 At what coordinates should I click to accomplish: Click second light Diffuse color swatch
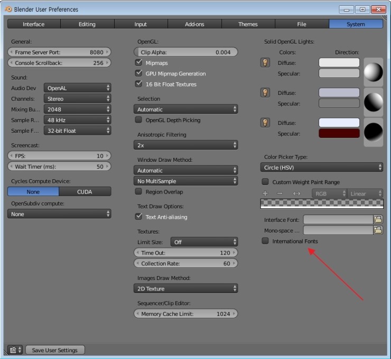click(x=339, y=93)
